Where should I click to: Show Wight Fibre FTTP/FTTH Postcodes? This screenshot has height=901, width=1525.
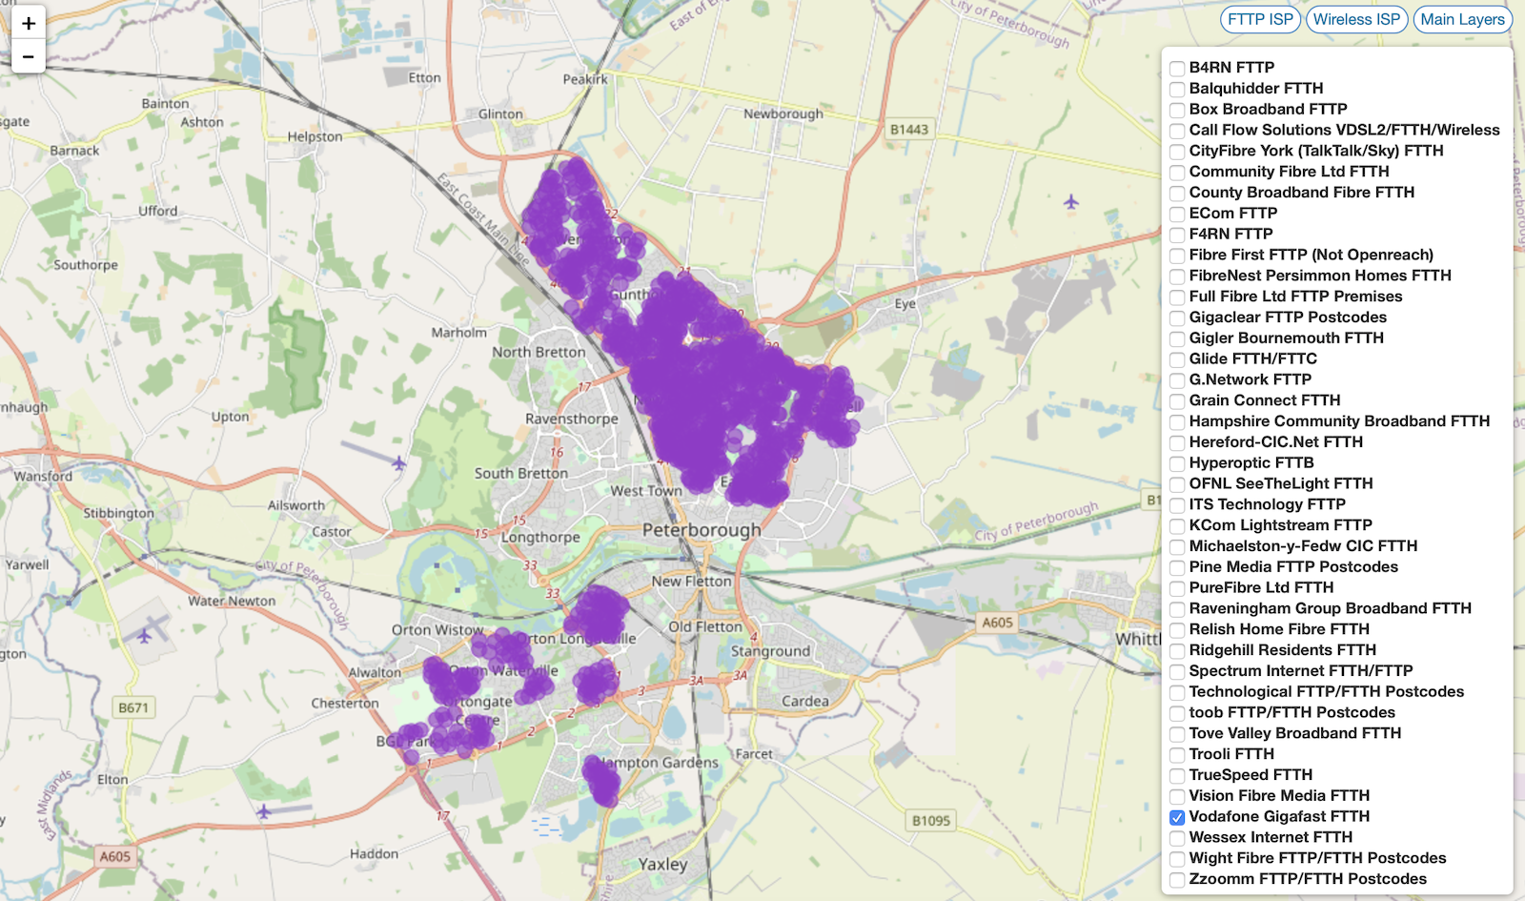pos(1177,859)
